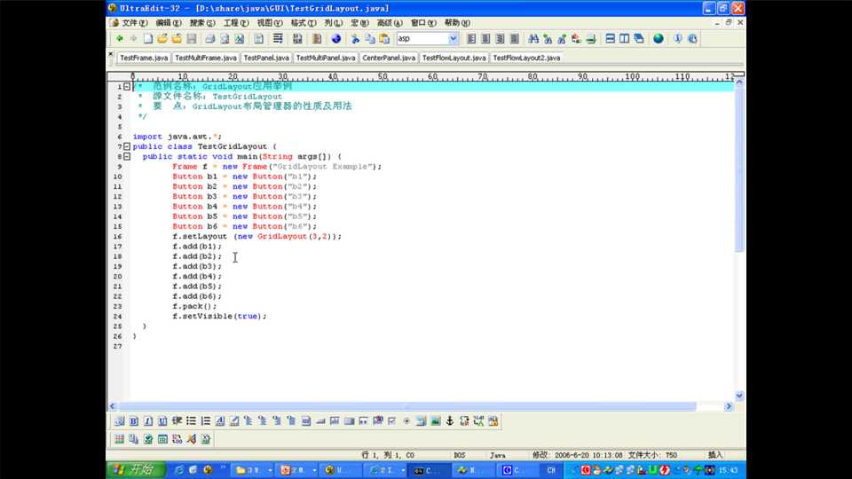Screen dimensions: 852x479
Task: Click the line and column status bar entry
Action: tap(388, 455)
